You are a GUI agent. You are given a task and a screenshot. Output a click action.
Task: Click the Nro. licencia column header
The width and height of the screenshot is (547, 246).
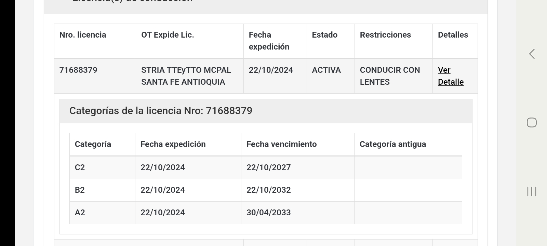pyautogui.click(x=83, y=35)
